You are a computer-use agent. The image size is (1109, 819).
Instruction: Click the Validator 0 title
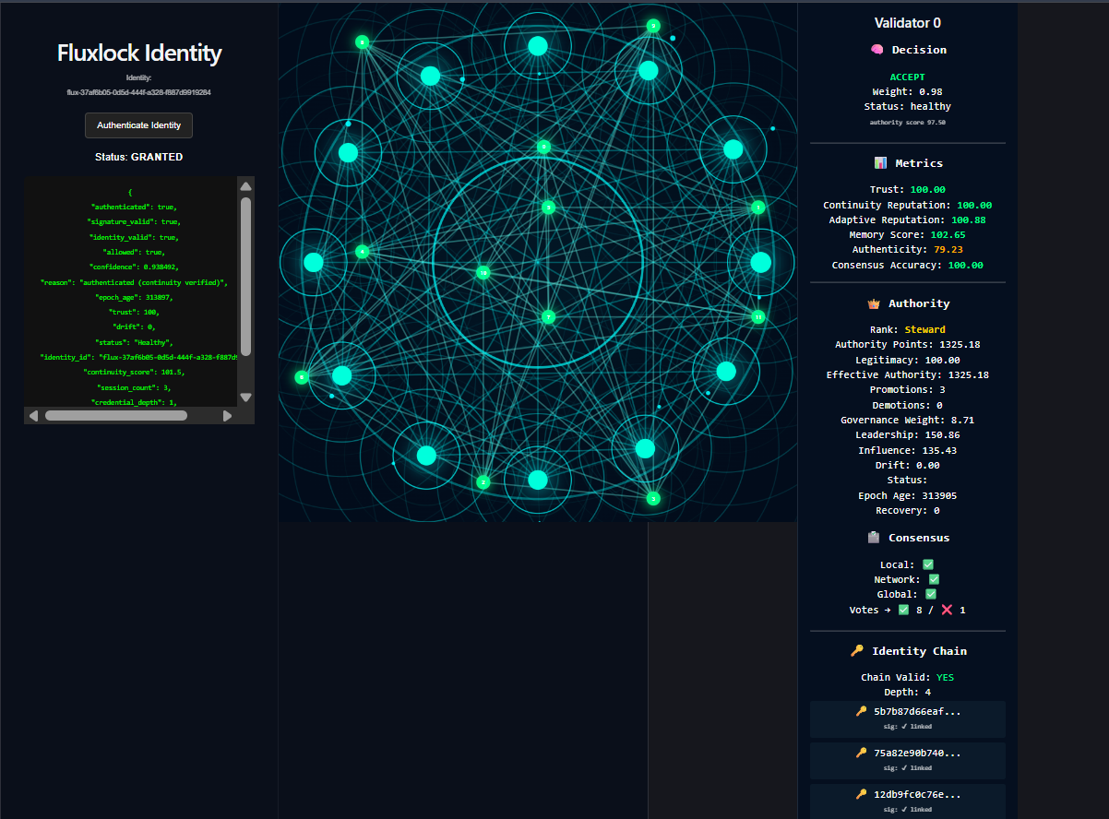[908, 23]
